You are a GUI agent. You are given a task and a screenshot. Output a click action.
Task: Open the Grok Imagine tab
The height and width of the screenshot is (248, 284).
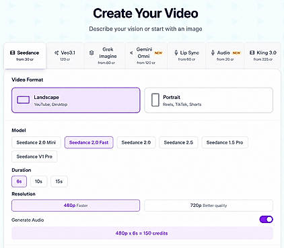(104, 55)
